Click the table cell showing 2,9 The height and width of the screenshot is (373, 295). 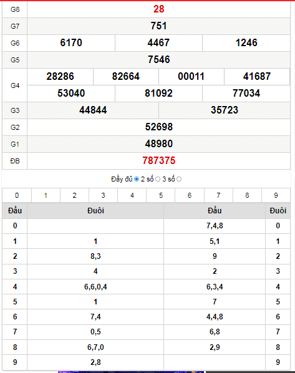(215, 347)
